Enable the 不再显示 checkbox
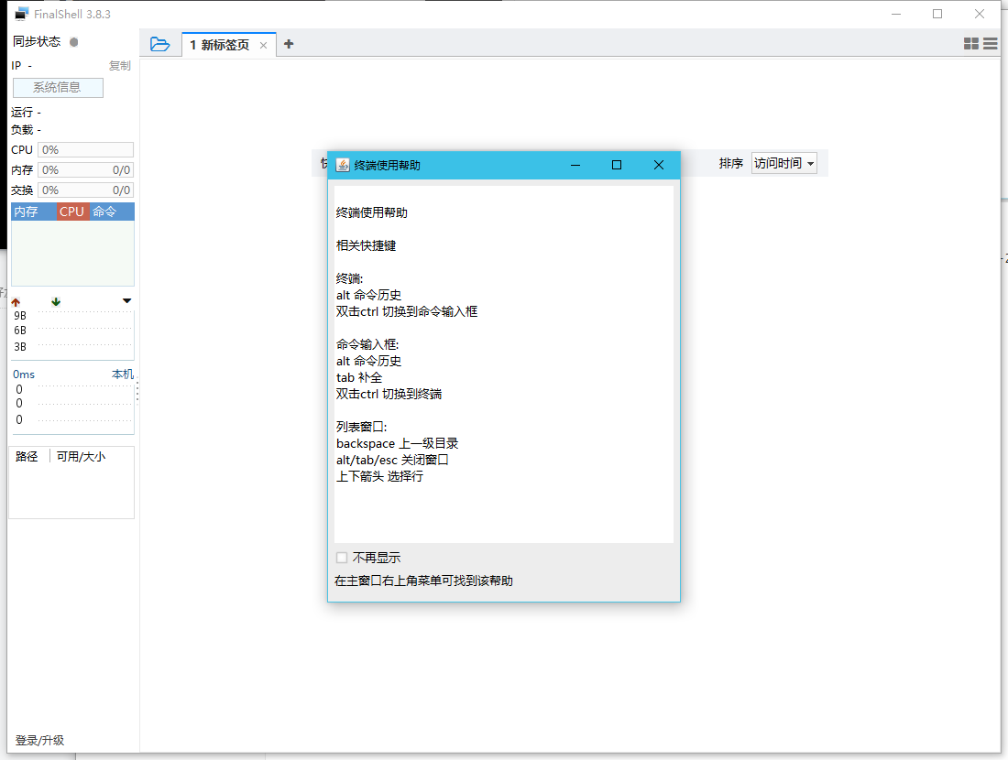 tap(342, 558)
